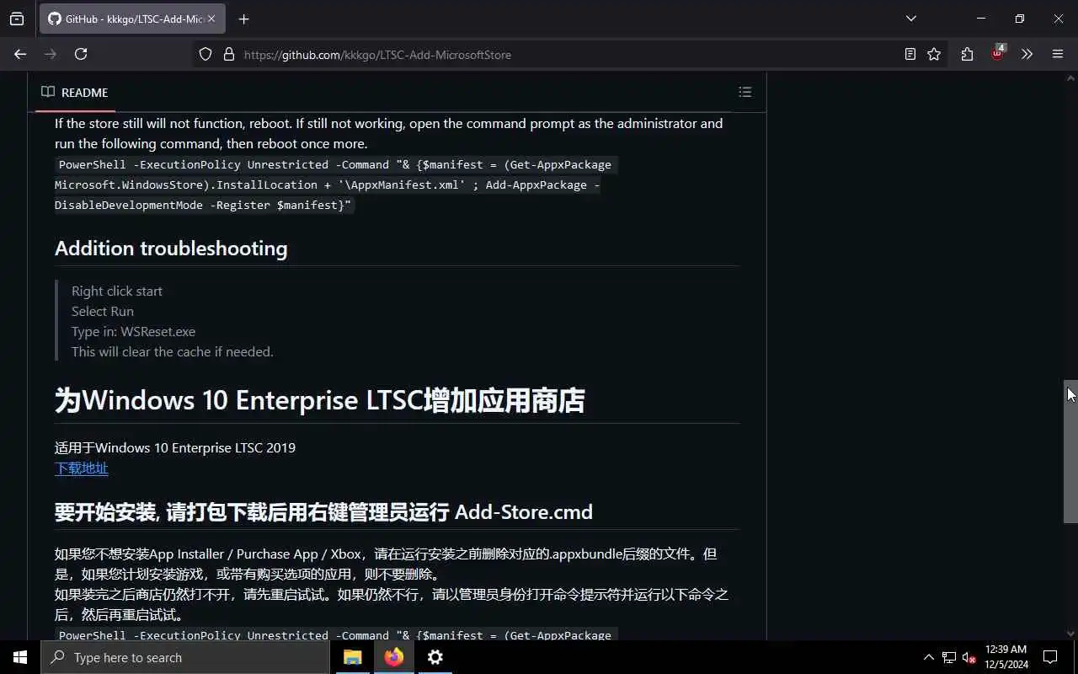
Task: Click the taskbar search box
Action: tap(185, 657)
